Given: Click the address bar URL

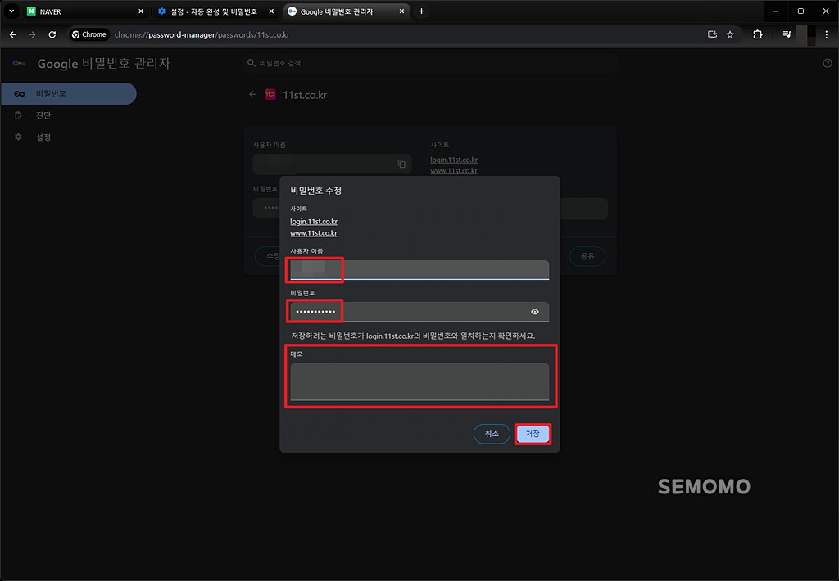Looking at the screenshot, I should (x=202, y=34).
